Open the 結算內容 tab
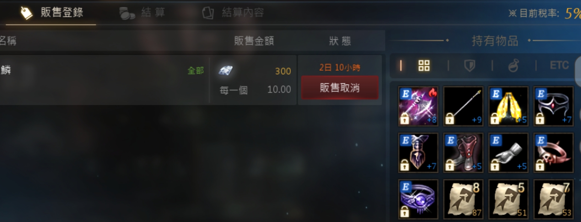The width and height of the screenshot is (581, 222). (233, 13)
